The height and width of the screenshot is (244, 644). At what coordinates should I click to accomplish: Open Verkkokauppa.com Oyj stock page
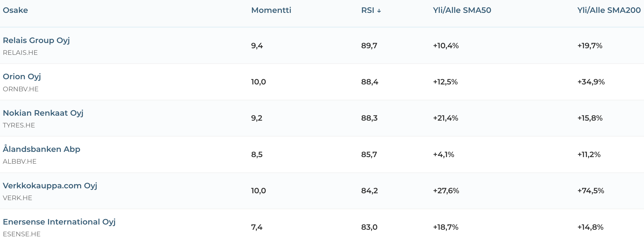click(x=50, y=186)
